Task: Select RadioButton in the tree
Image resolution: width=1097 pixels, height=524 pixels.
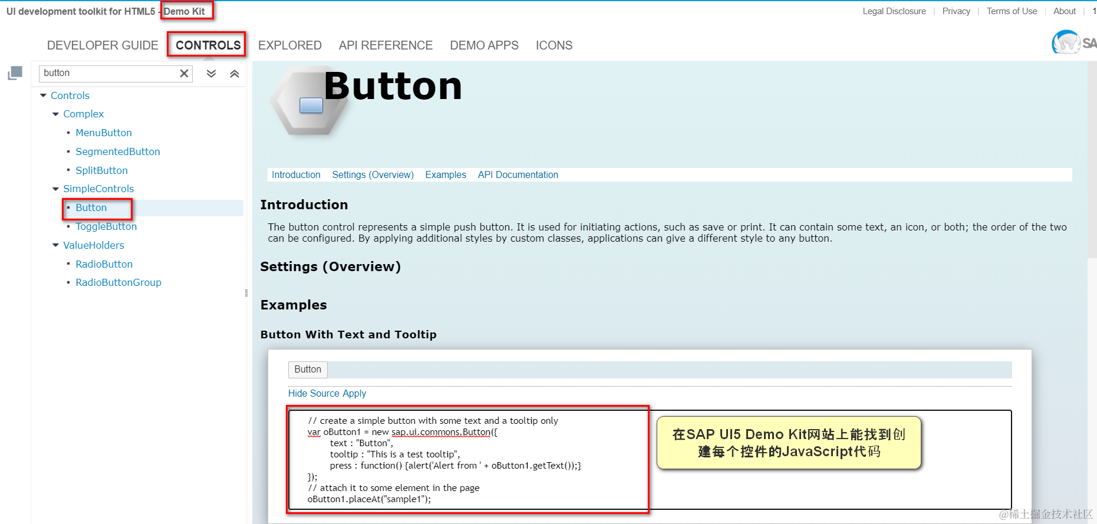Action: pyautogui.click(x=104, y=265)
